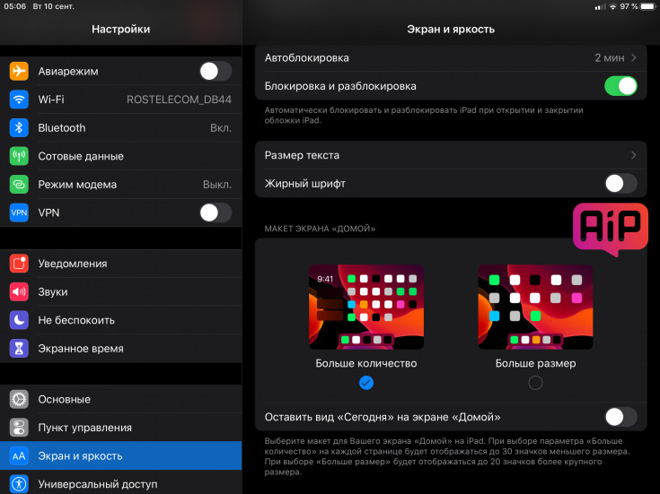Select the Больше количество radio checkmark
The height and width of the screenshot is (494, 660).
(x=366, y=383)
